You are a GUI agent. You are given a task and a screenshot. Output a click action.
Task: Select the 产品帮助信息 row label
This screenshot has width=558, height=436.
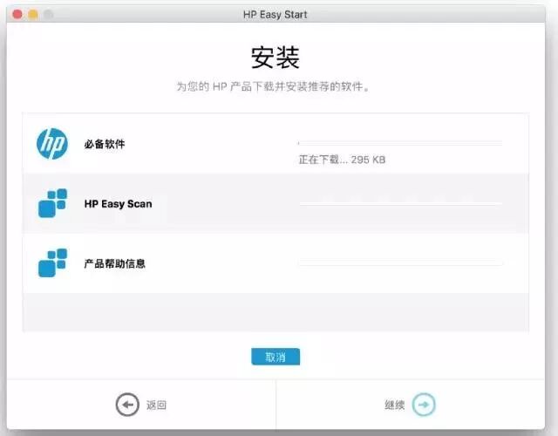(114, 263)
